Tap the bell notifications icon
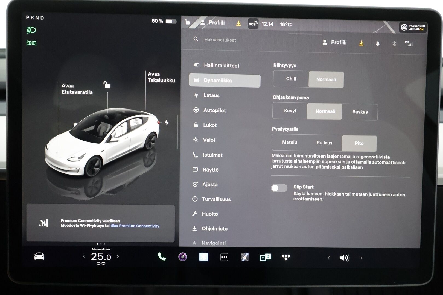Viewport: 443px width, 295px height. pos(378,44)
